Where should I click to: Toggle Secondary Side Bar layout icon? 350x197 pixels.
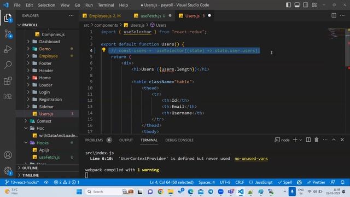pos(305,5)
